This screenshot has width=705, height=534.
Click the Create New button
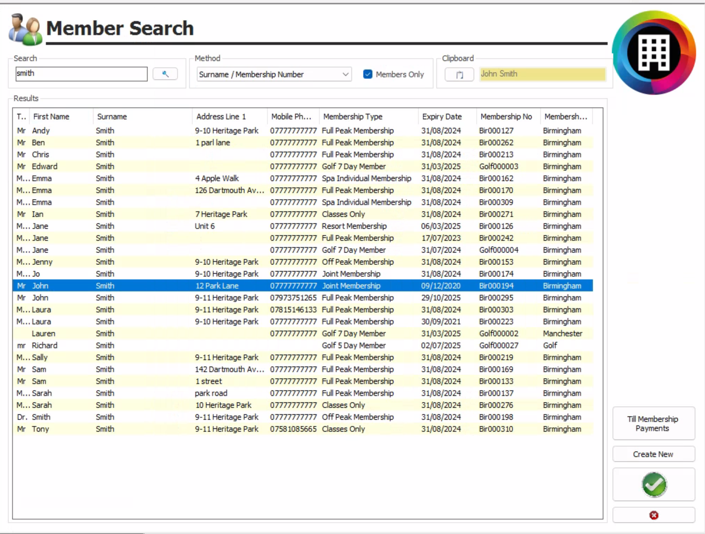[654, 454]
